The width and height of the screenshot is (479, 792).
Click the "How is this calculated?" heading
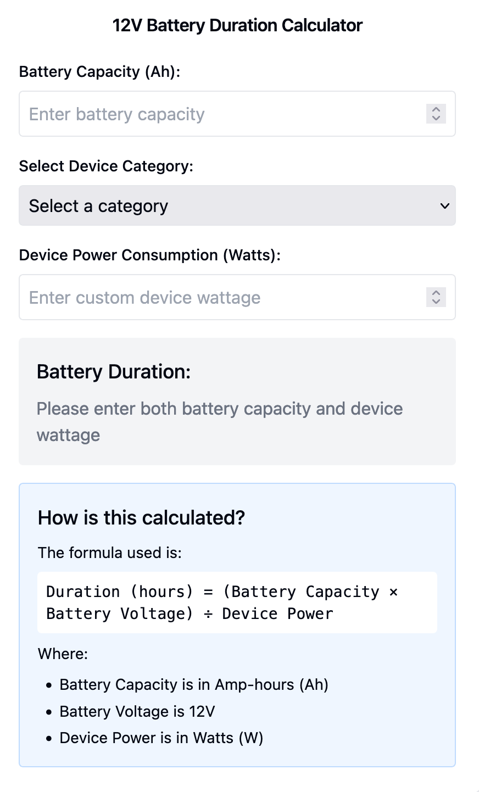[x=141, y=517]
